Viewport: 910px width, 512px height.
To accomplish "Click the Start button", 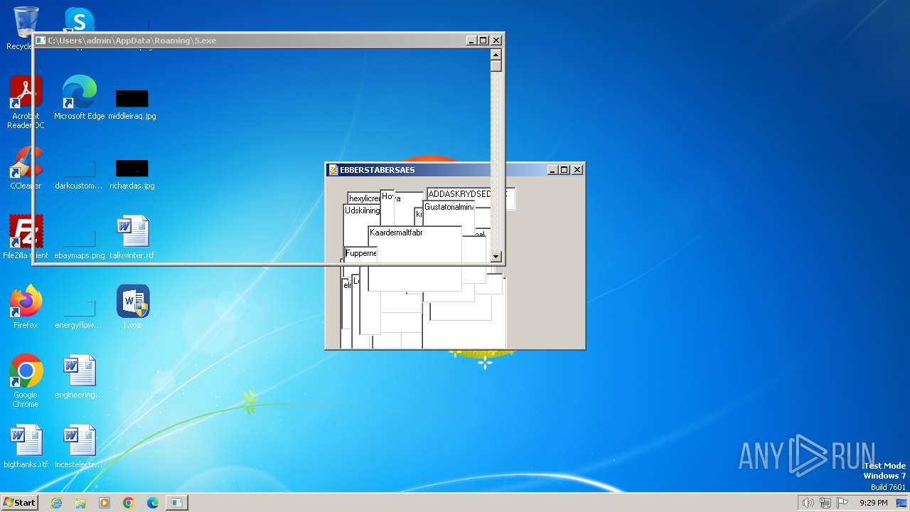I will 19,502.
